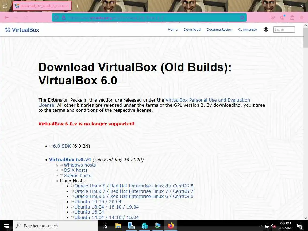The image size is (308, 231).
Task: Open the Server Manager taskbar icon
Action: pyautogui.click(x=132, y=226)
